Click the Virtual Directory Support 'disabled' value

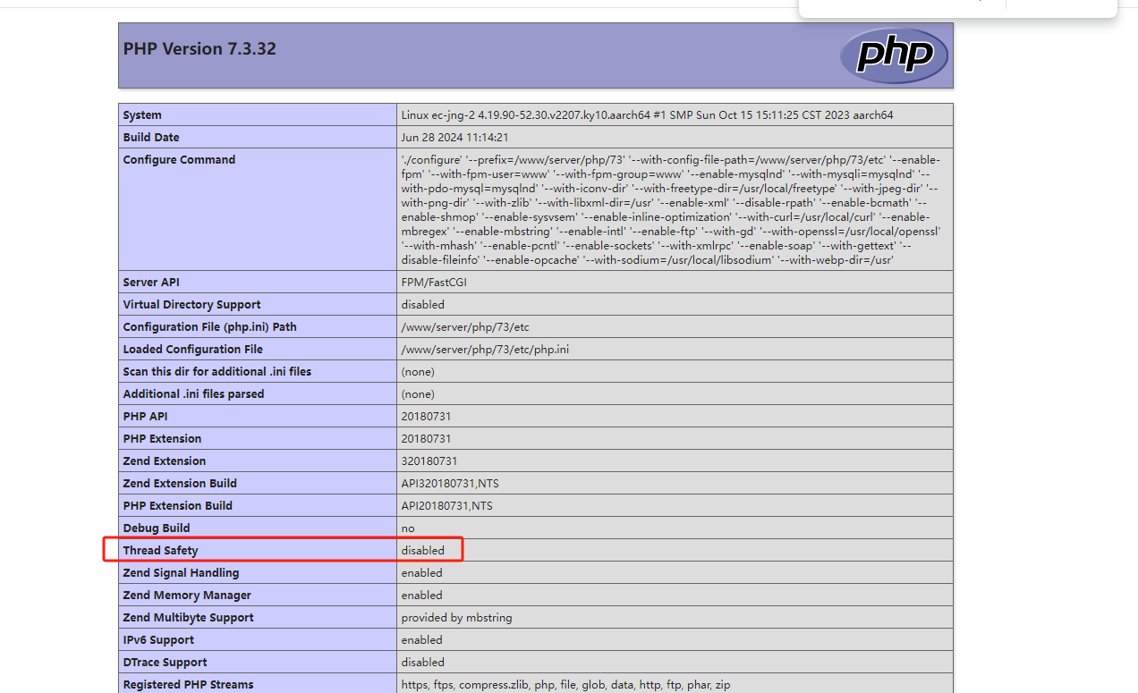[423, 305]
